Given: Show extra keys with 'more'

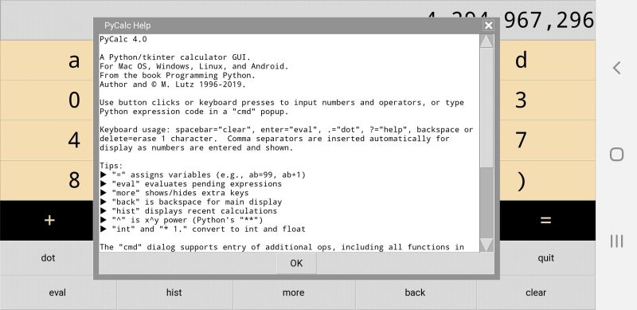Looking at the screenshot, I should coord(294,292).
